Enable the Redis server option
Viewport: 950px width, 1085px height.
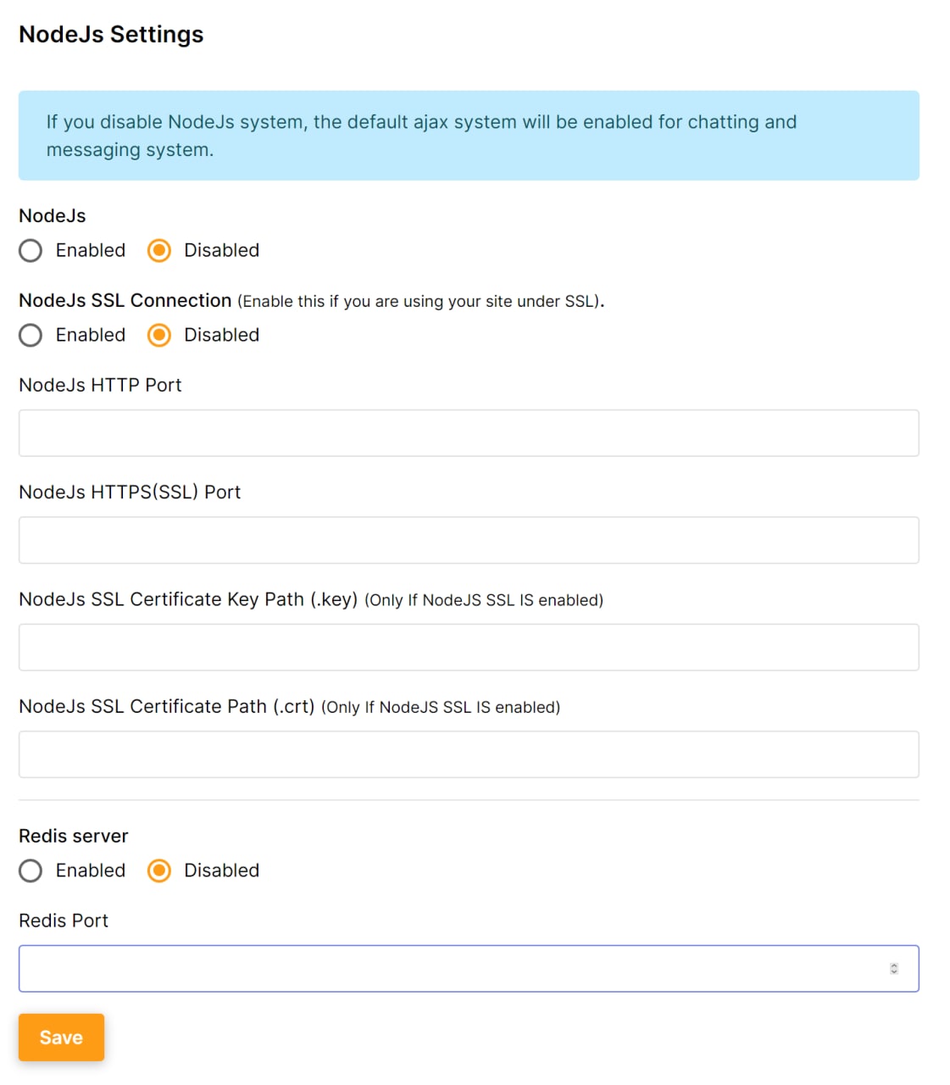click(31, 871)
